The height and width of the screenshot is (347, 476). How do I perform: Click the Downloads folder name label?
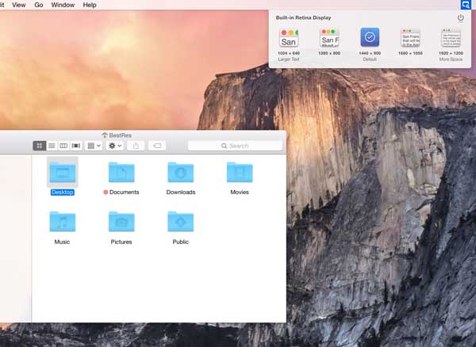181,193
